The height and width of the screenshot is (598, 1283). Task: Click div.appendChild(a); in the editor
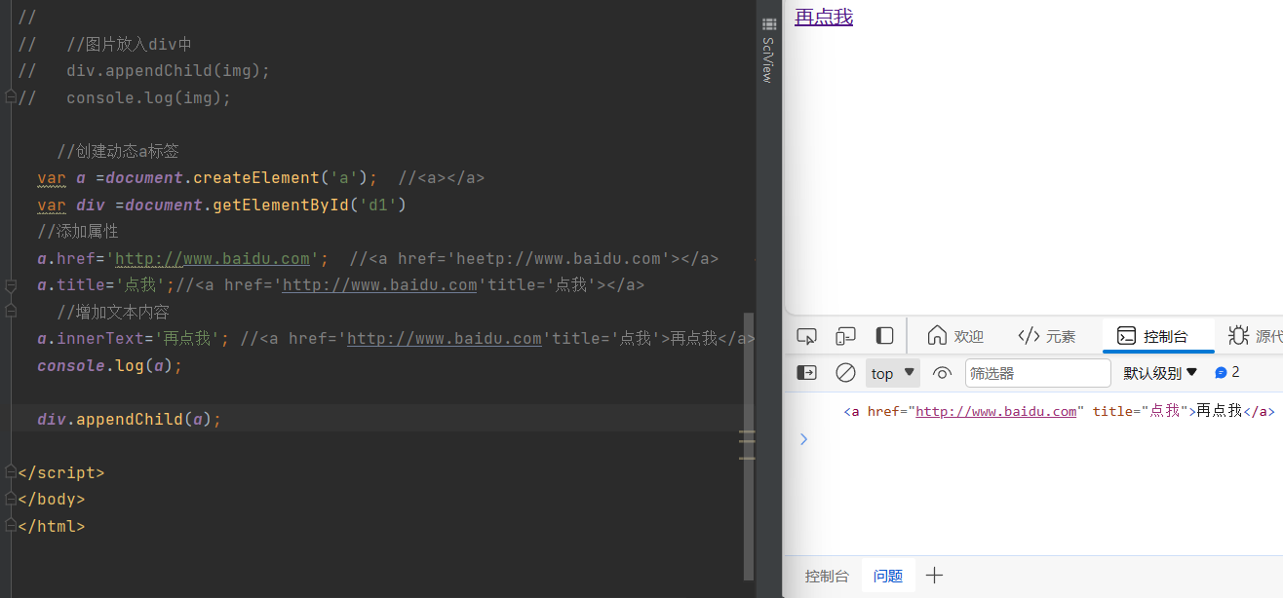pyautogui.click(x=130, y=420)
